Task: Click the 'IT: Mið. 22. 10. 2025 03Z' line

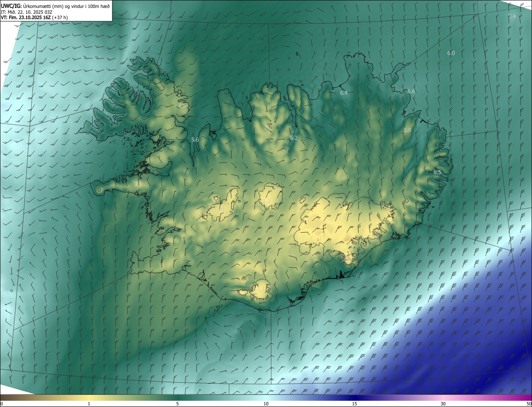Action: (27, 12)
